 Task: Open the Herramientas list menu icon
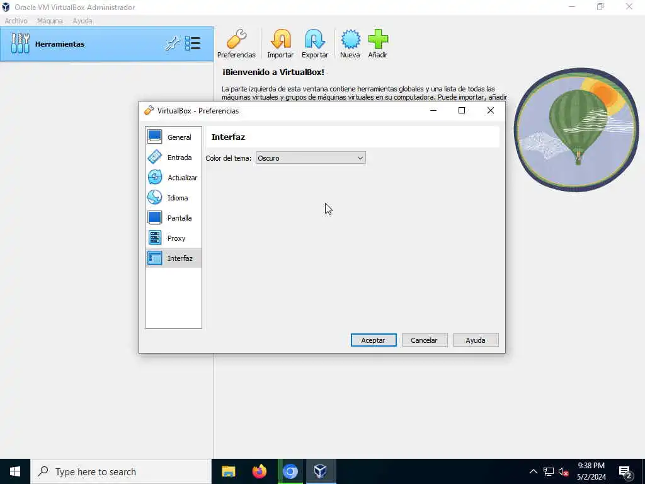pos(193,43)
